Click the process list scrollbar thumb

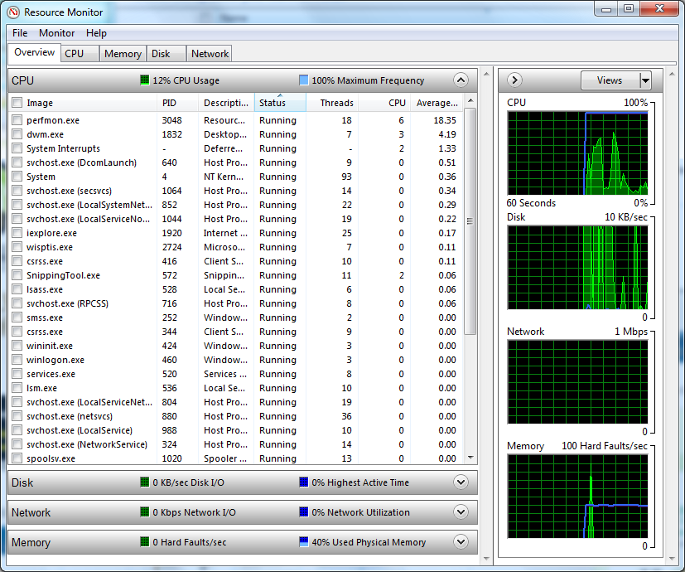[x=470, y=221]
